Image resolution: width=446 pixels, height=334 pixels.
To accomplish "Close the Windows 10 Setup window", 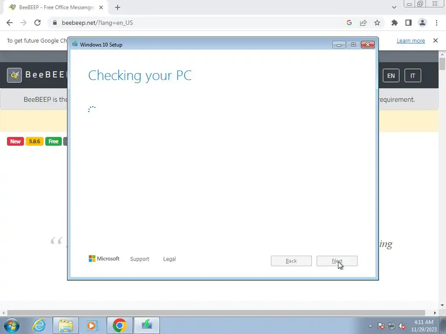I will [368, 45].
